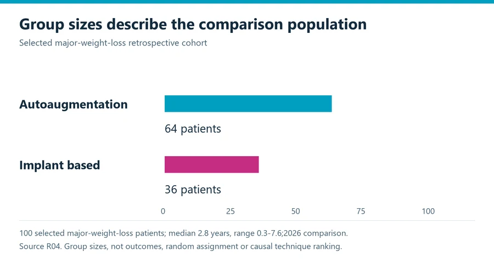Viewport: 494px width, 263px height.
Task: Click the footnote with median 2.8 years
Action: point(183,233)
